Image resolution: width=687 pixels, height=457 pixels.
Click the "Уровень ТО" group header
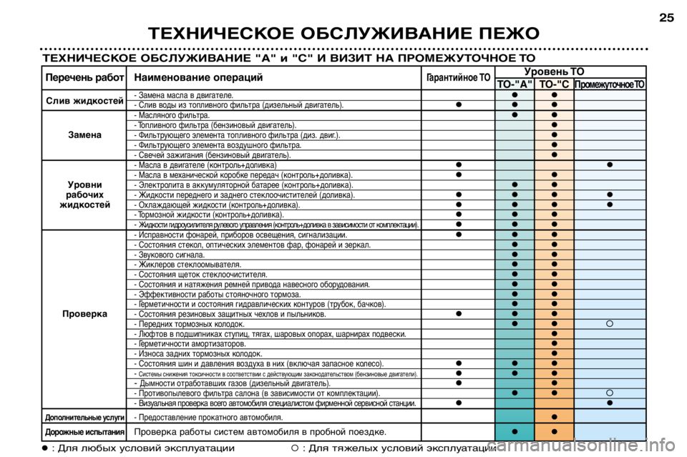554,72
